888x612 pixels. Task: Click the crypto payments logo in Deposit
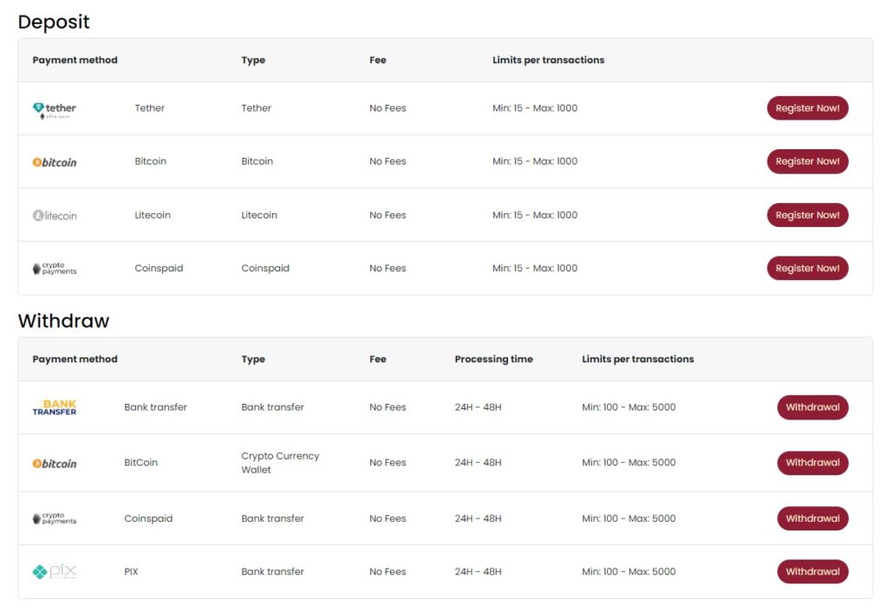tap(55, 269)
